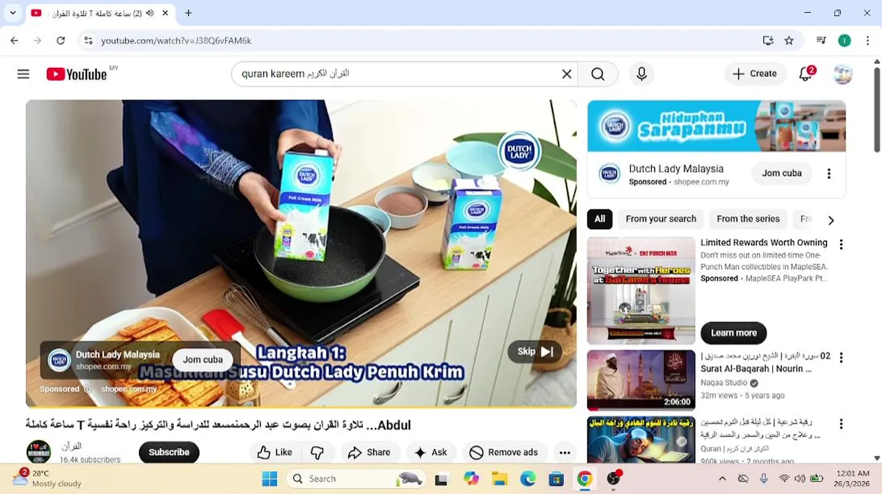Open the YouTube account avatar menu

843,74
